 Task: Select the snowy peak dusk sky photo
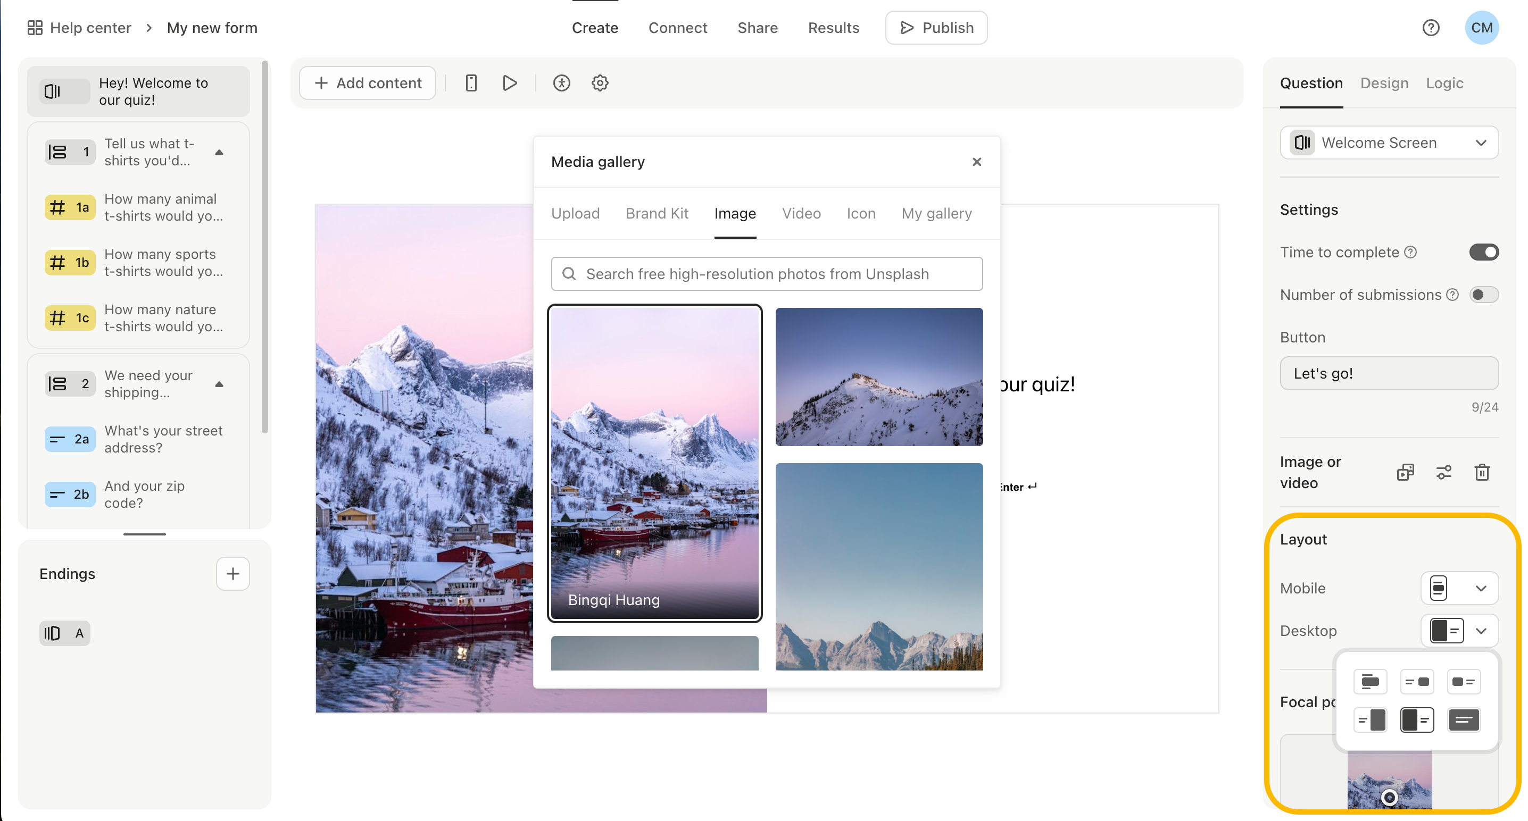coord(879,377)
